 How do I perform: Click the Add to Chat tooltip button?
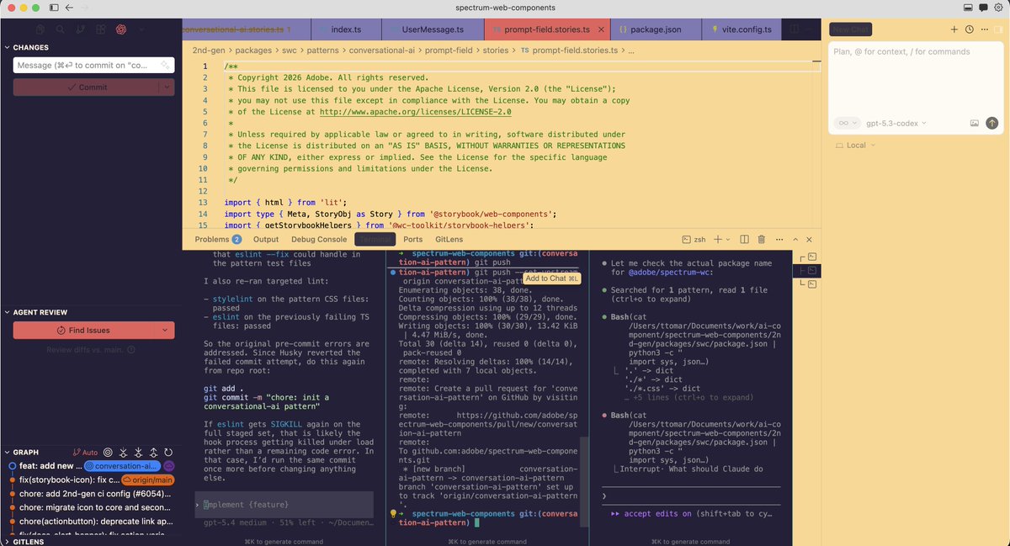[551, 278]
